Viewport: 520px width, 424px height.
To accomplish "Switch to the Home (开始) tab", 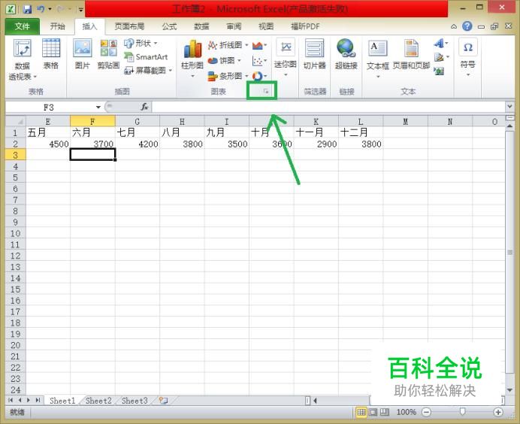I will pyautogui.click(x=57, y=26).
